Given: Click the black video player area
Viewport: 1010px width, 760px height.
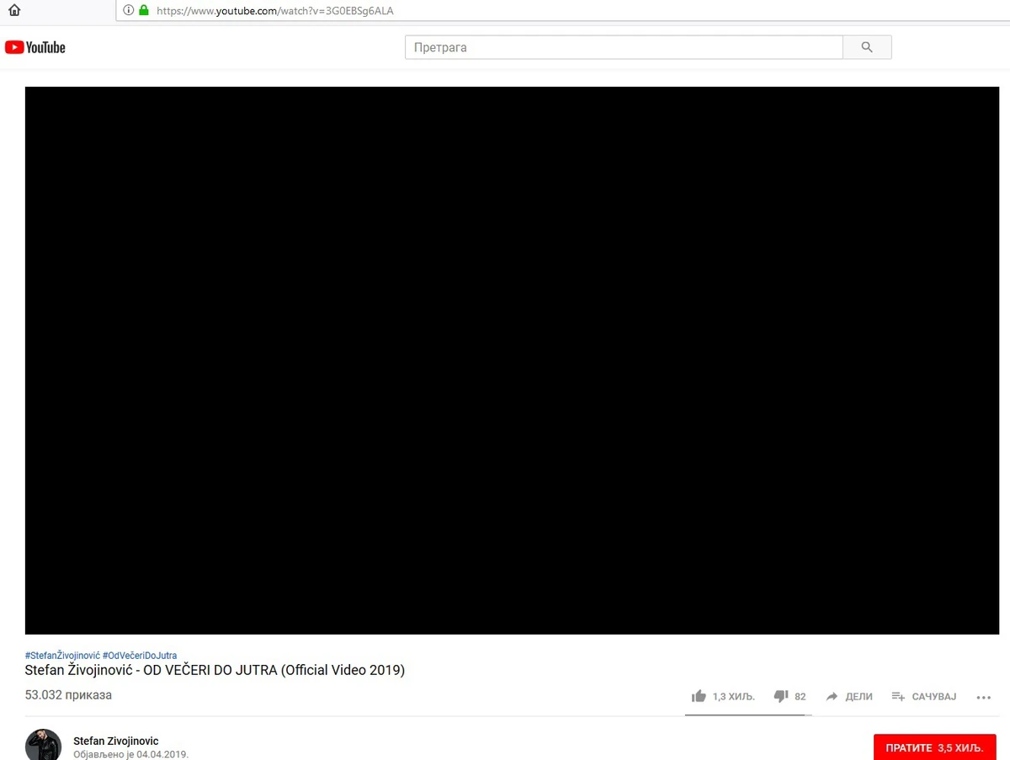Looking at the screenshot, I should coord(512,360).
